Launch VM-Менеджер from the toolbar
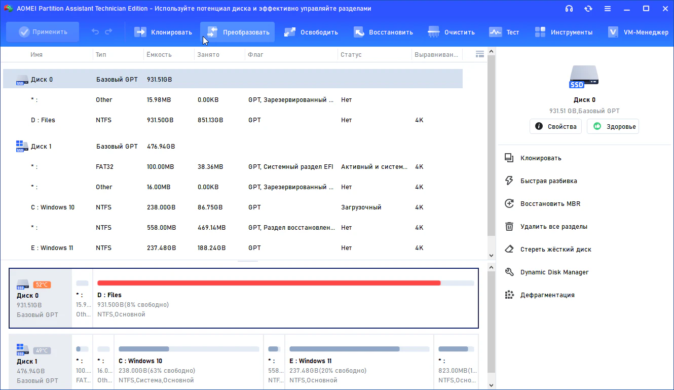 (638, 32)
